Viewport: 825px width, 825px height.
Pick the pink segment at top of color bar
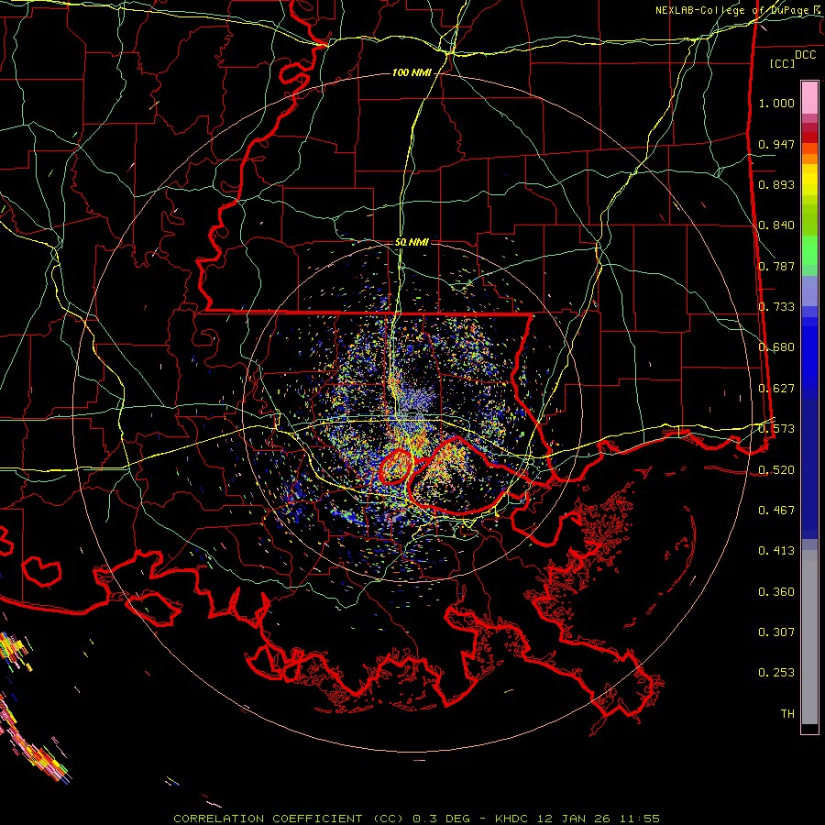point(809,98)
